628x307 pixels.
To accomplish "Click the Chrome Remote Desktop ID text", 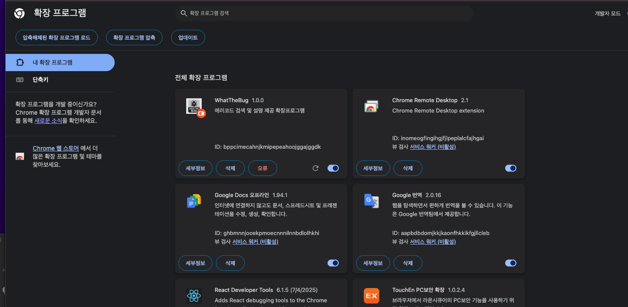I will point(438,138).
